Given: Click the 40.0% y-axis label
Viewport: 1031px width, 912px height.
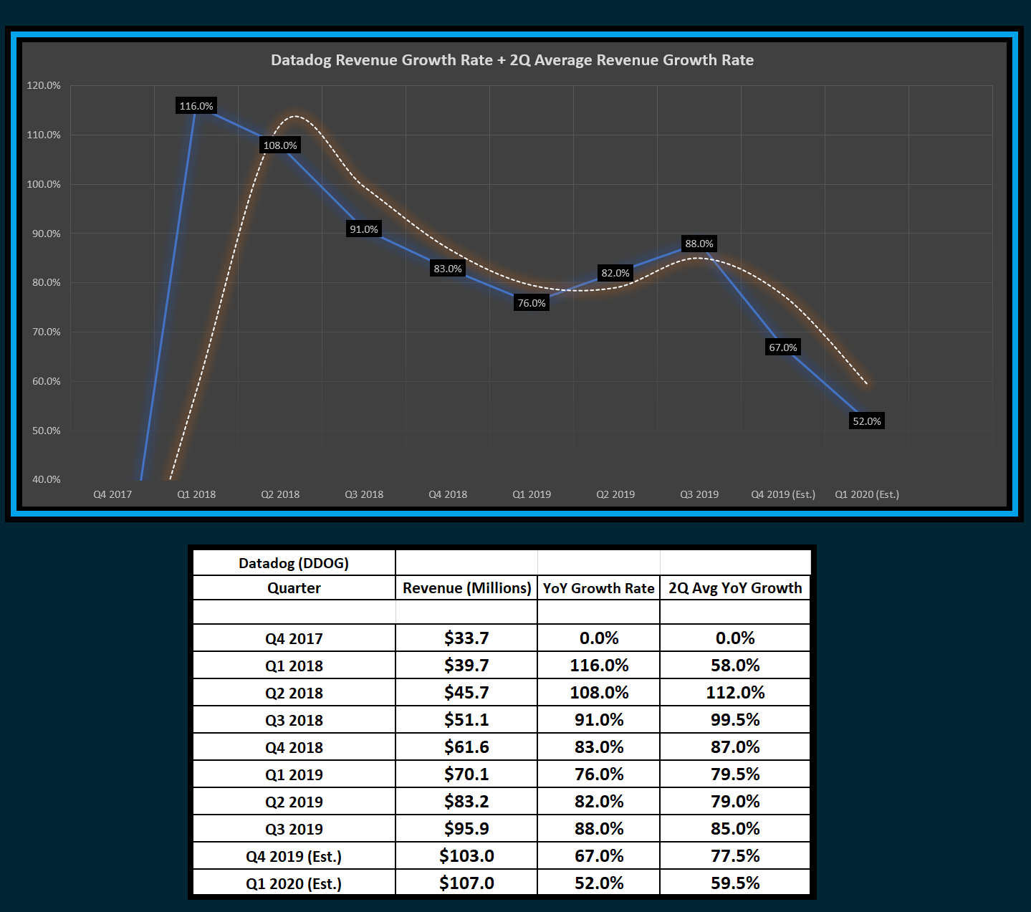Looking at the screenshot, I should click(47, 479).
